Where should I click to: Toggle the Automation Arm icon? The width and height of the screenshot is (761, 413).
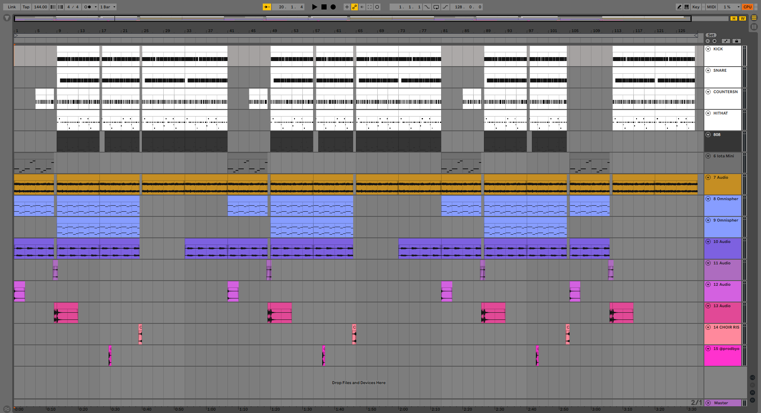click(x=354, y=7)
